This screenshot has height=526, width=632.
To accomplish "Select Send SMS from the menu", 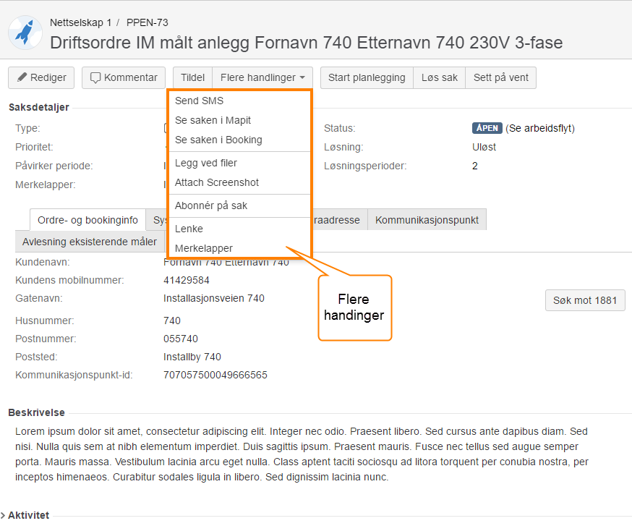I will click(200, 101).
